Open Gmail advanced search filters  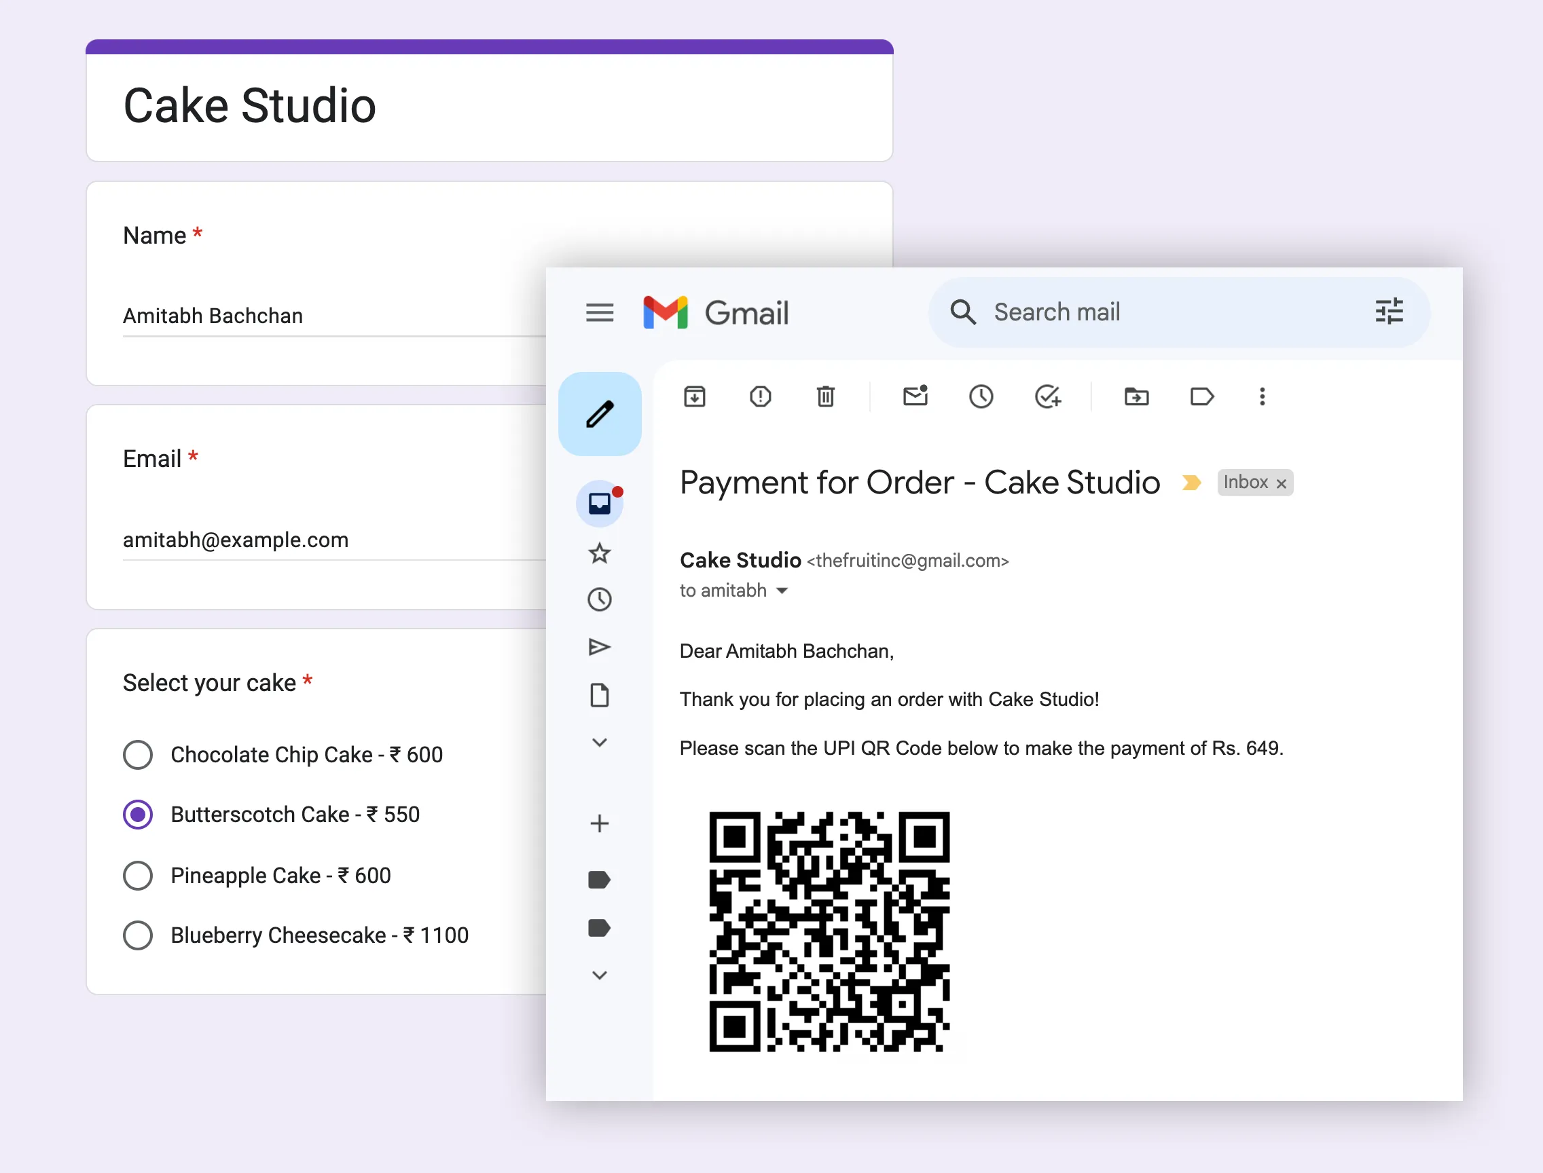pyautogui.click(x=1390, y=312)
